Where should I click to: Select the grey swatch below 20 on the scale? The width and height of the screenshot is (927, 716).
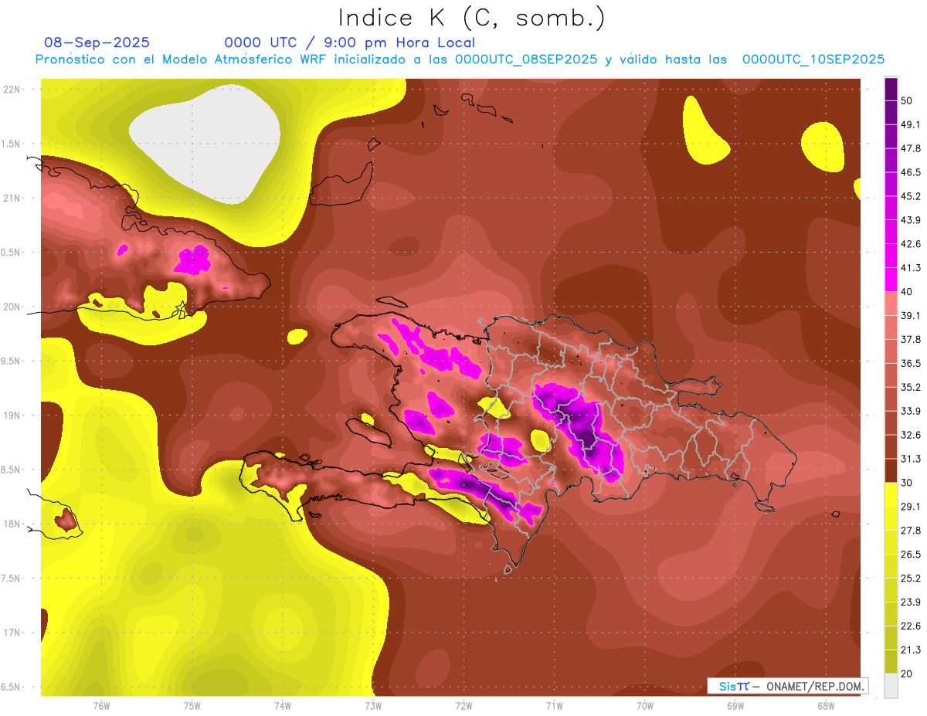[891, 686]
